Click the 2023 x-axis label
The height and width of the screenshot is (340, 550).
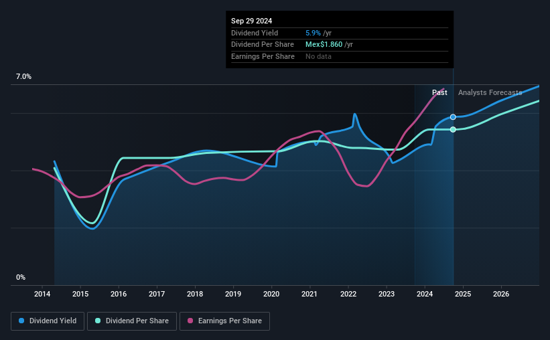coord(387,294)
